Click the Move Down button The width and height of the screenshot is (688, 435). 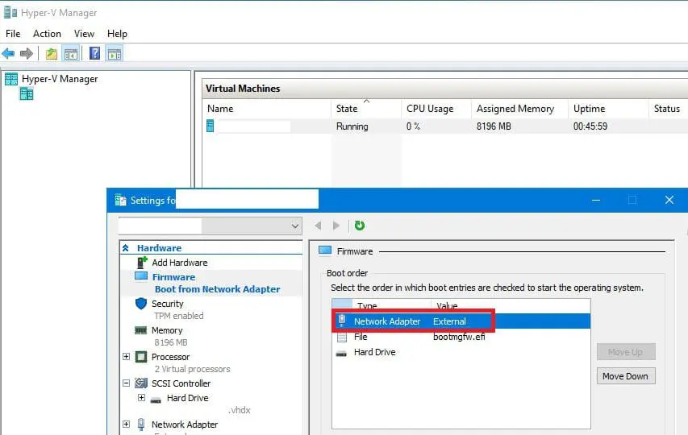(625, 376)
